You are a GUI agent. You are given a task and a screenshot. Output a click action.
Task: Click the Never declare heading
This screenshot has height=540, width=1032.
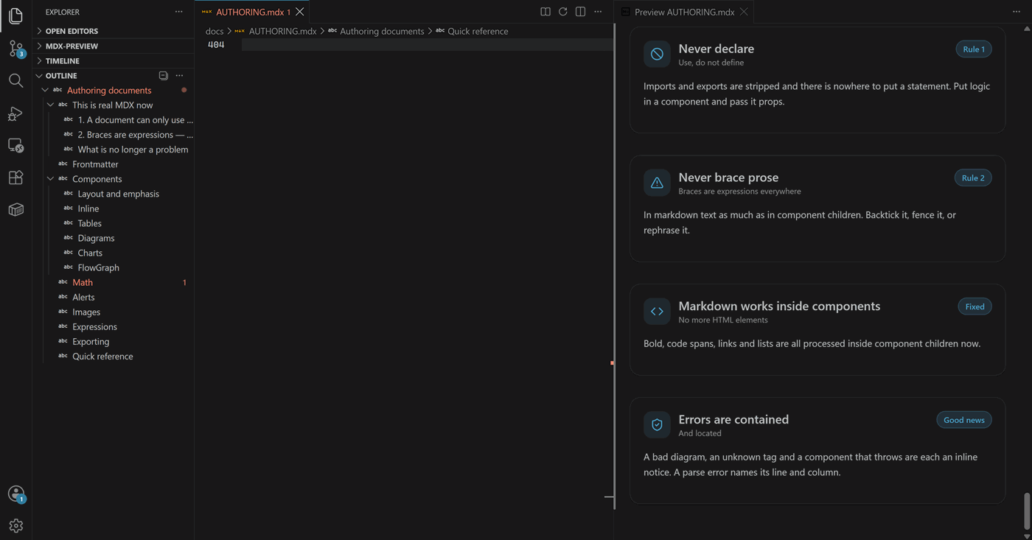(x=716, y=49)
